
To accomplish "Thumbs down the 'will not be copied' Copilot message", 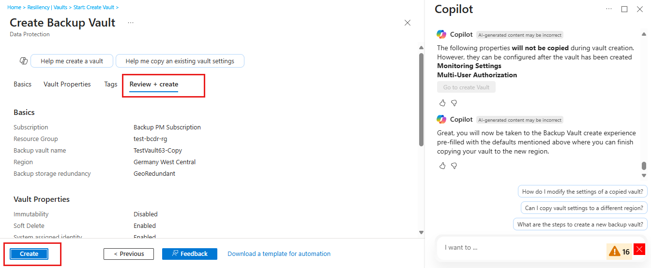I will point(454,103).
